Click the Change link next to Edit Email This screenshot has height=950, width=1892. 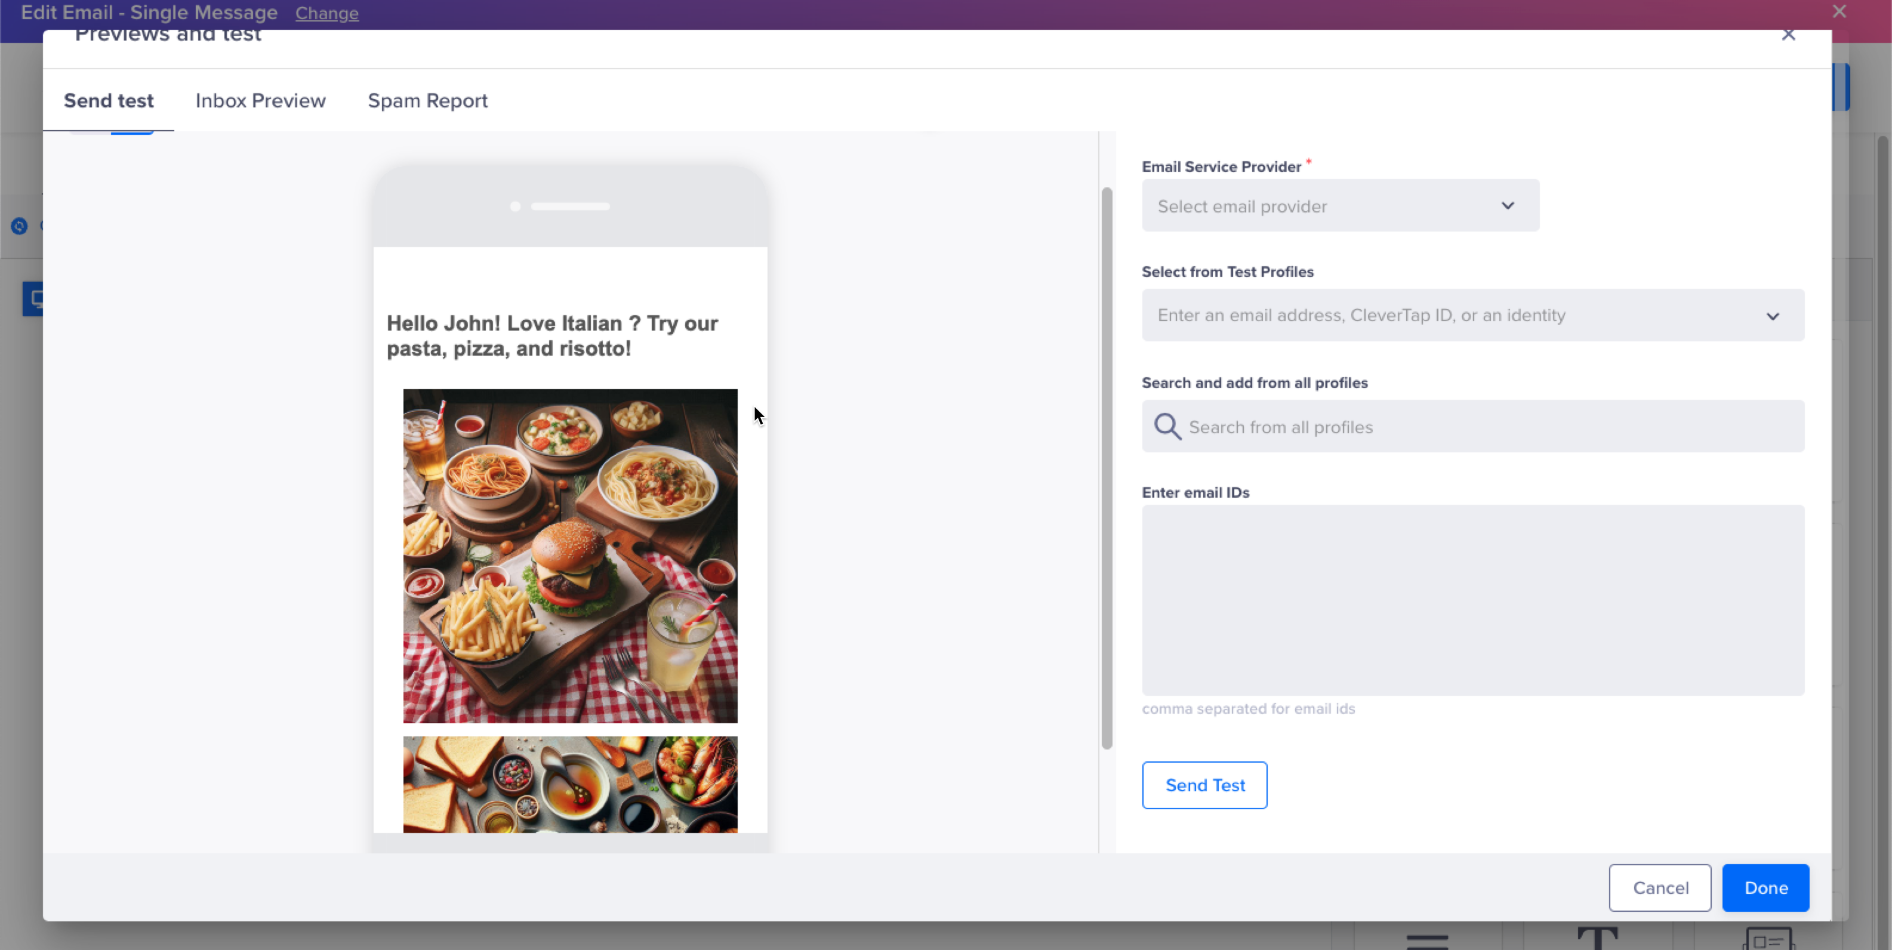coord(327,13)
